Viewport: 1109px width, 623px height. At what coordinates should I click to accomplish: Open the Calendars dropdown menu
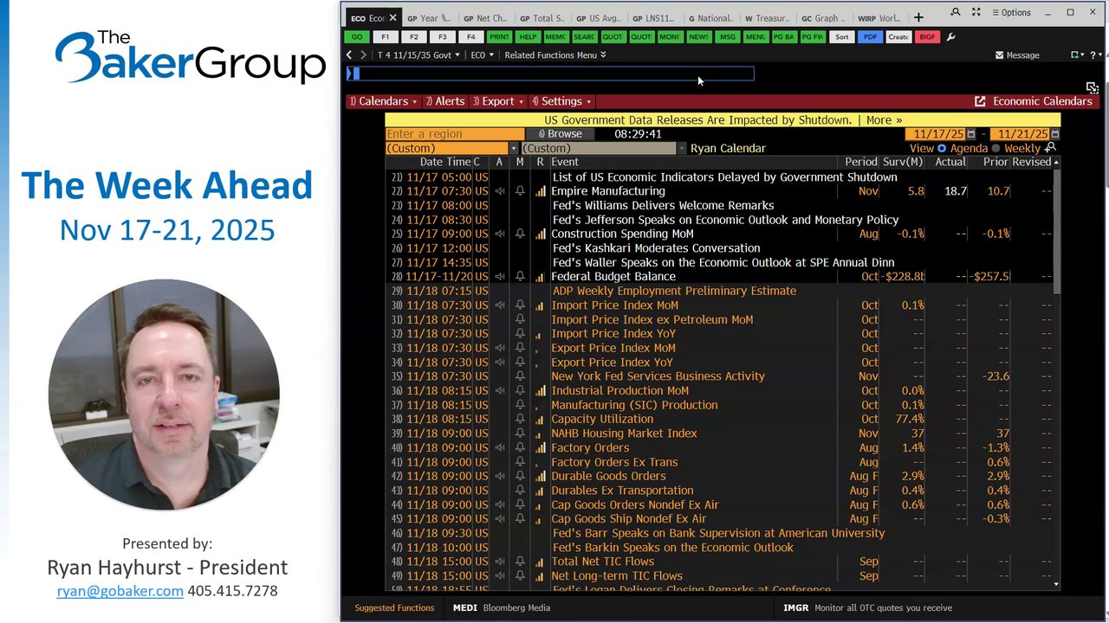pyautogui.click(x=382, y=101)
